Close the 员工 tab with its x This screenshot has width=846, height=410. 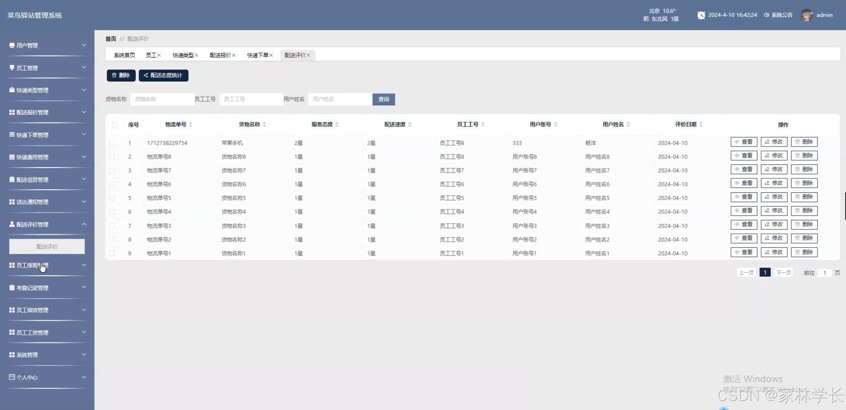(x=159, y=55)
